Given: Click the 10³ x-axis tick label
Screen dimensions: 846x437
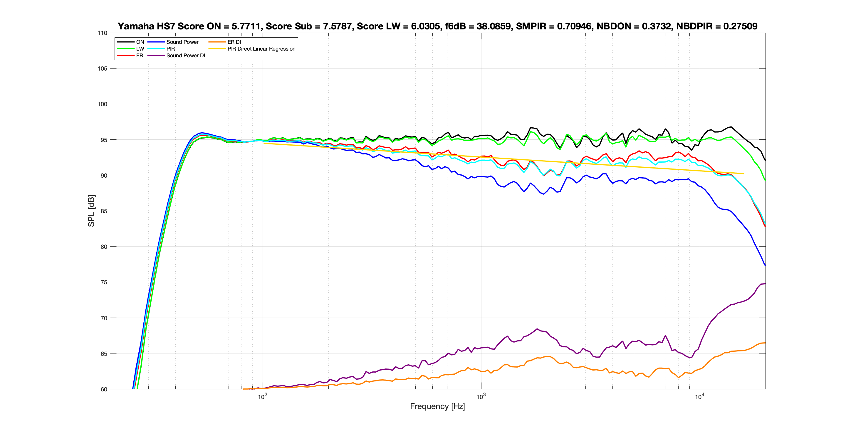Looking at the screenshot, I should coord(481,396).
